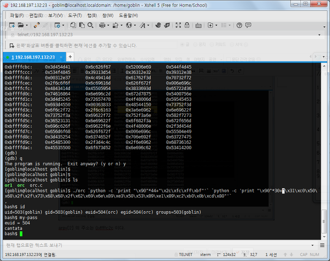Click the file transfer icon
The width and height of the screenshot is (330, 261).
116,25
